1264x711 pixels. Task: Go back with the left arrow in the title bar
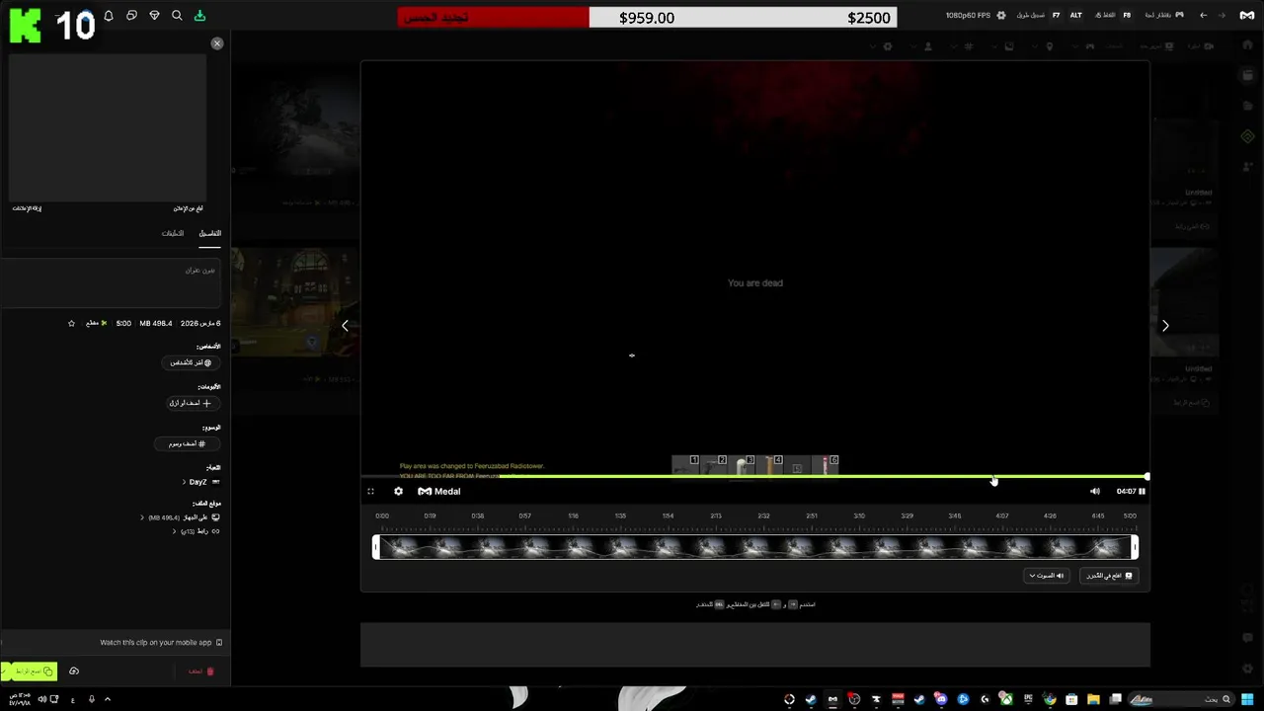tap(1203, 15)
